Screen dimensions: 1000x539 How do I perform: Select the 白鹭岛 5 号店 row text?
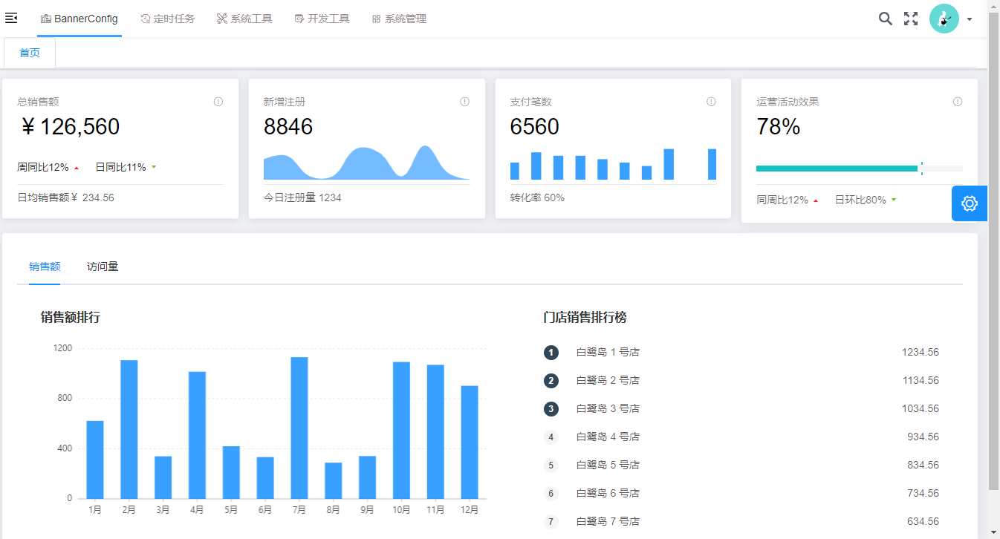coord(608,465)
